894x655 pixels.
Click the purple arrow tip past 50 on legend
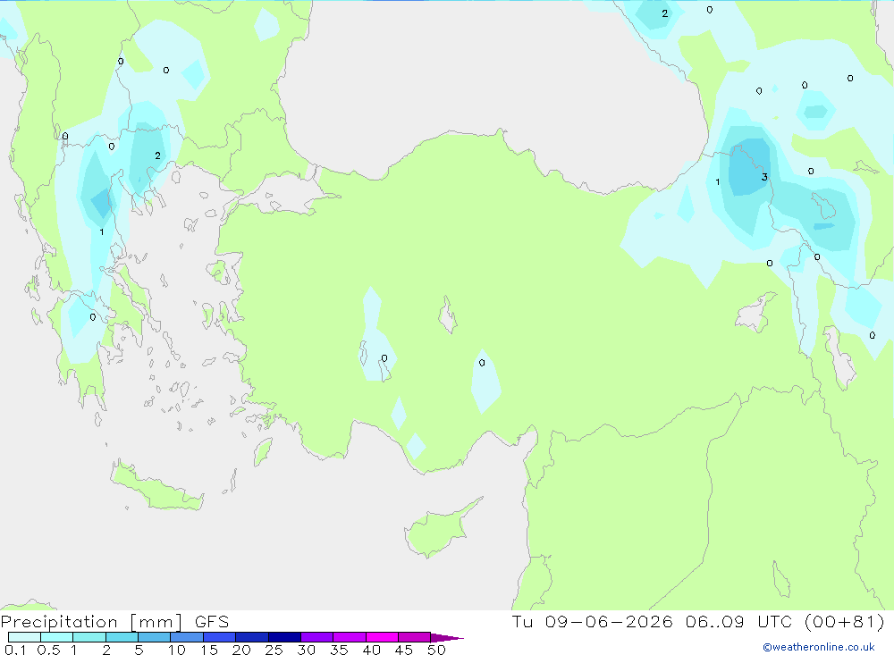(x=447, y=638)
